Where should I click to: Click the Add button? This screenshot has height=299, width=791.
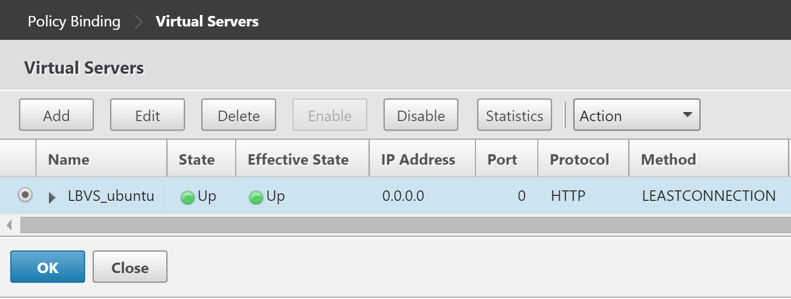click(x=56, y=115)
